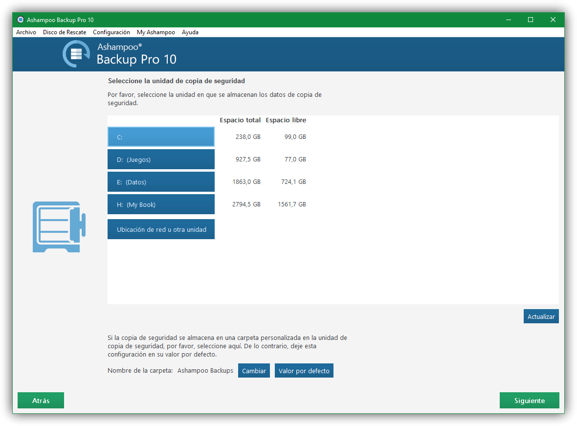Click the Ashampoo Backups folder name text
The width and height of the screenshot is (577, 426).
pos(205,370)
